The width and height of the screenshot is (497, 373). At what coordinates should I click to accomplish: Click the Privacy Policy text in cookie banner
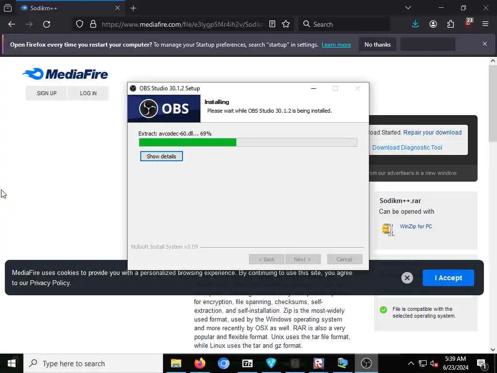[50, 283]
